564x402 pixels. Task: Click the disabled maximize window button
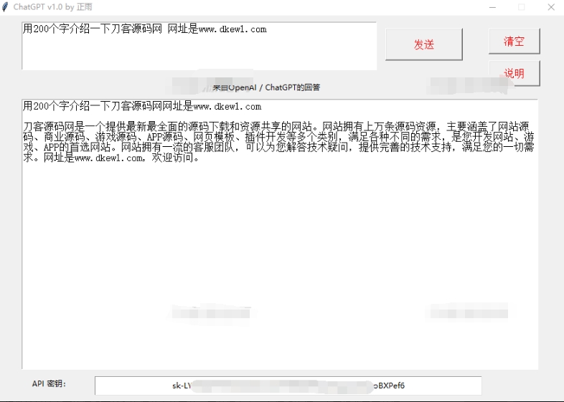(x=522, y=7)
